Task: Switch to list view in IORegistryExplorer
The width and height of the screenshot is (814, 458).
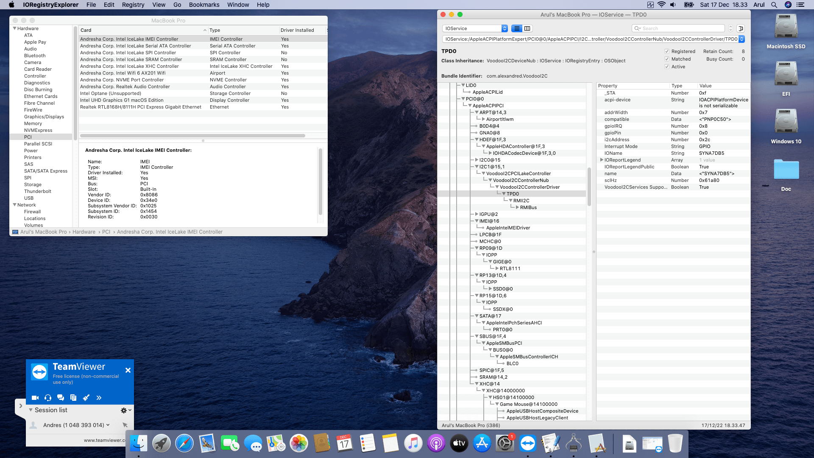Action: coord(516,28)
